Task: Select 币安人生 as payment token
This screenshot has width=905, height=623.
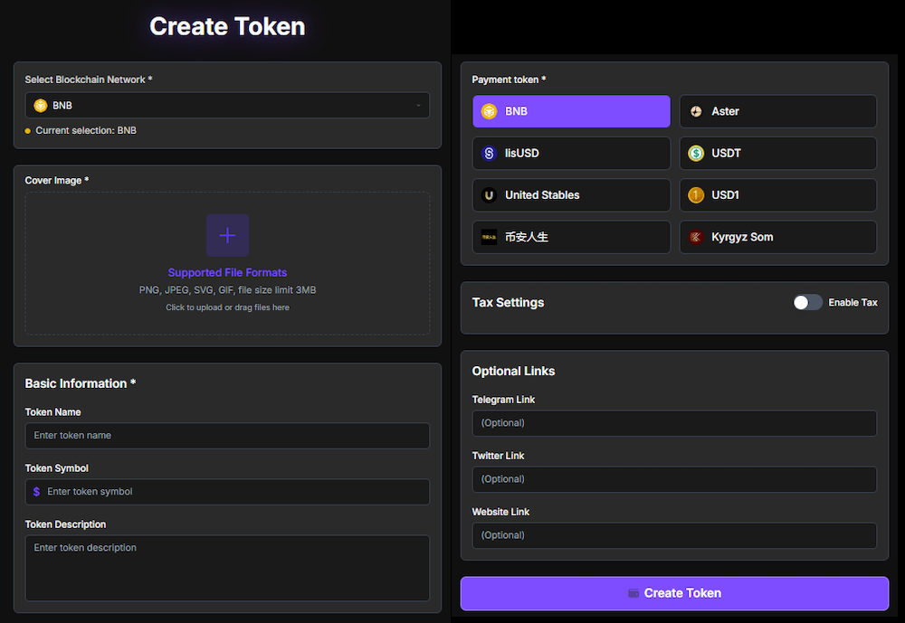Action: (x=571, y=237)
